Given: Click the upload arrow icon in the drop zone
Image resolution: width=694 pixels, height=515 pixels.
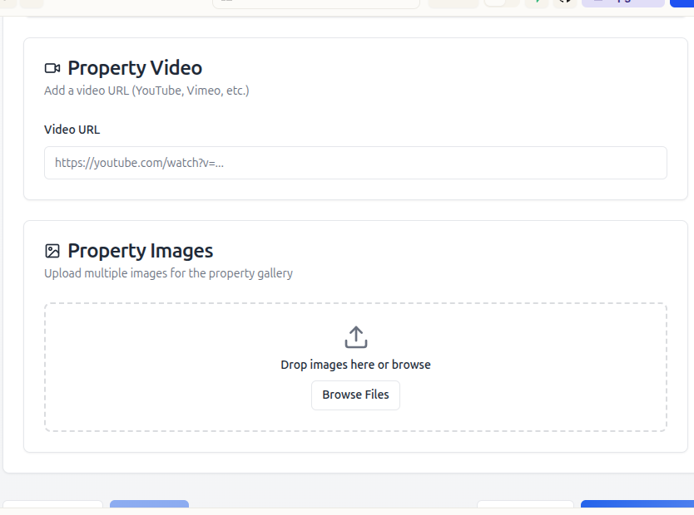Looking at the screenshot, I should [355, 337].
